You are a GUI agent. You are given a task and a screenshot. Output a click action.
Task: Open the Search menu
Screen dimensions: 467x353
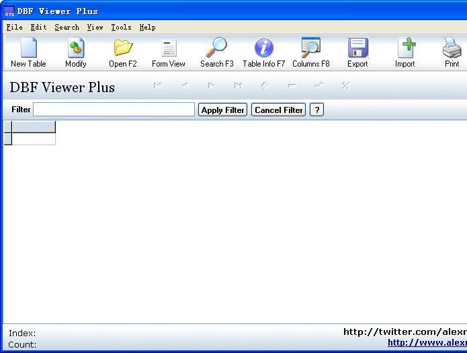(67, 27)
